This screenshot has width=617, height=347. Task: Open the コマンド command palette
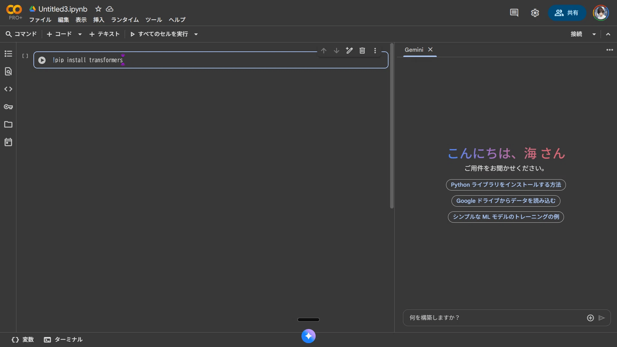[x=21, y=34]
